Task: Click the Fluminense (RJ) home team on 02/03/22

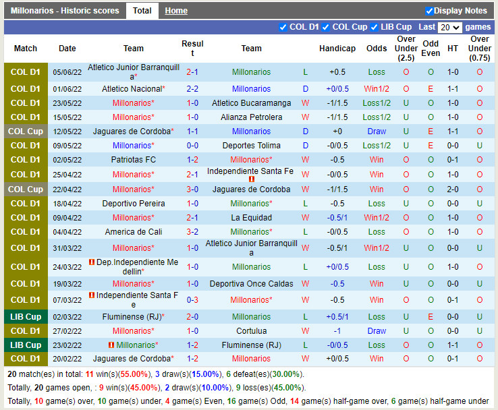Action: 132,317
